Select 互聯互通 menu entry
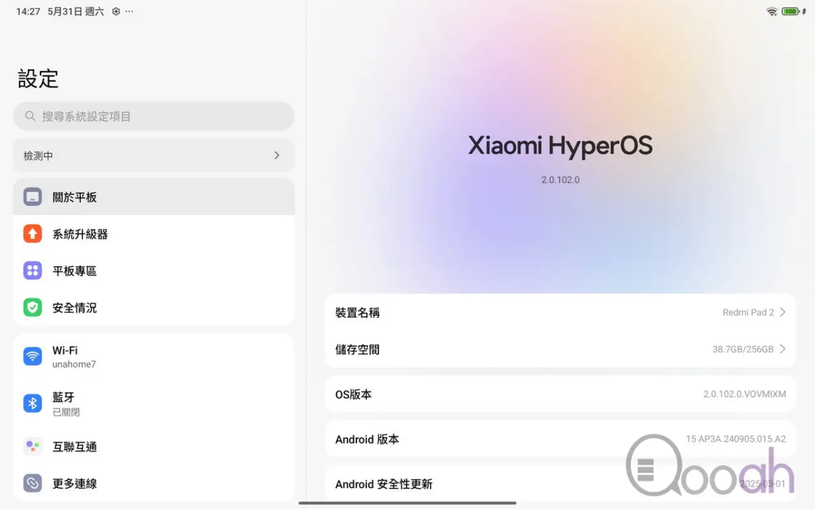 pos(153,447)
